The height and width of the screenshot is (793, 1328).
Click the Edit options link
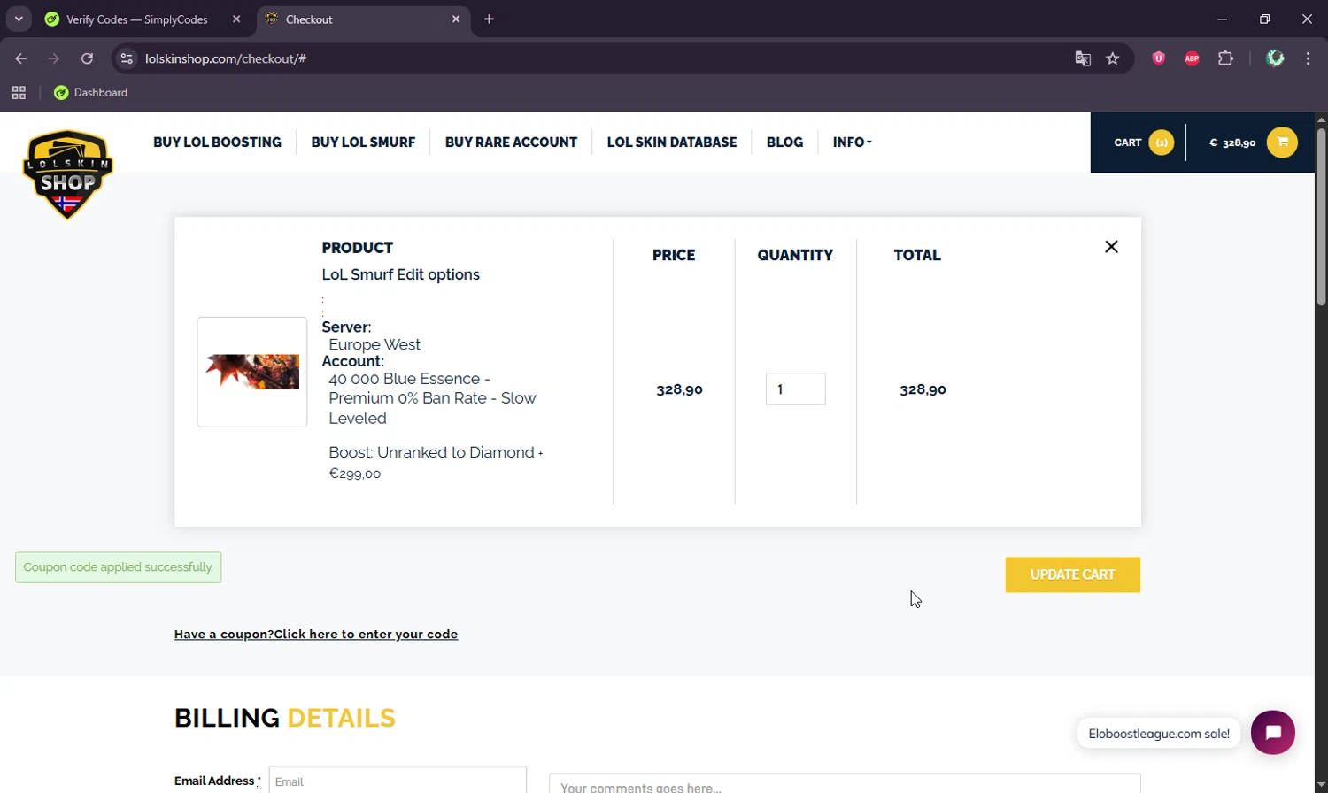(x=438, y=274)
